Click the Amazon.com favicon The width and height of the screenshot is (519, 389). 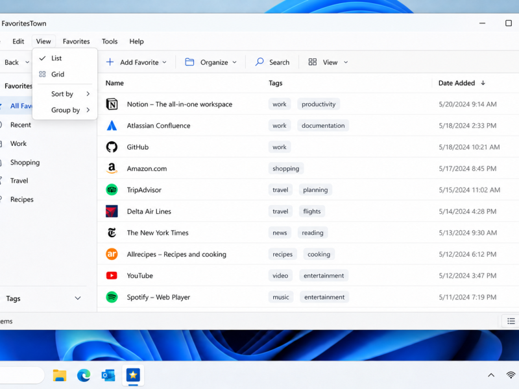pyautogui.click(x=112, y=169)
